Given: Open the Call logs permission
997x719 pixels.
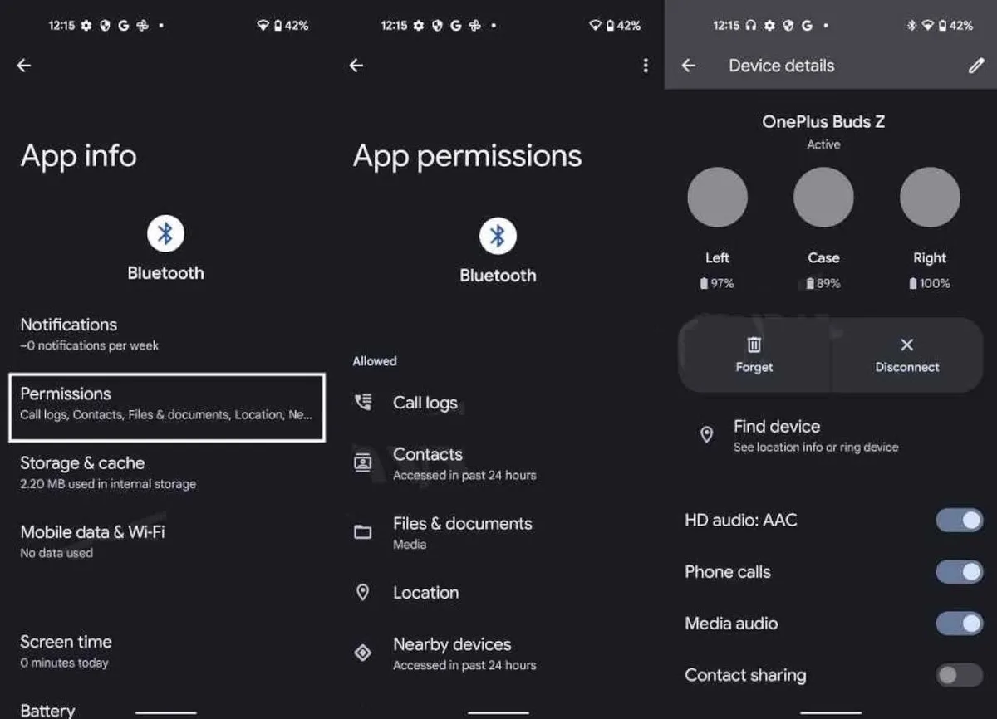Looking at the screenshot, I should [498, 403].
